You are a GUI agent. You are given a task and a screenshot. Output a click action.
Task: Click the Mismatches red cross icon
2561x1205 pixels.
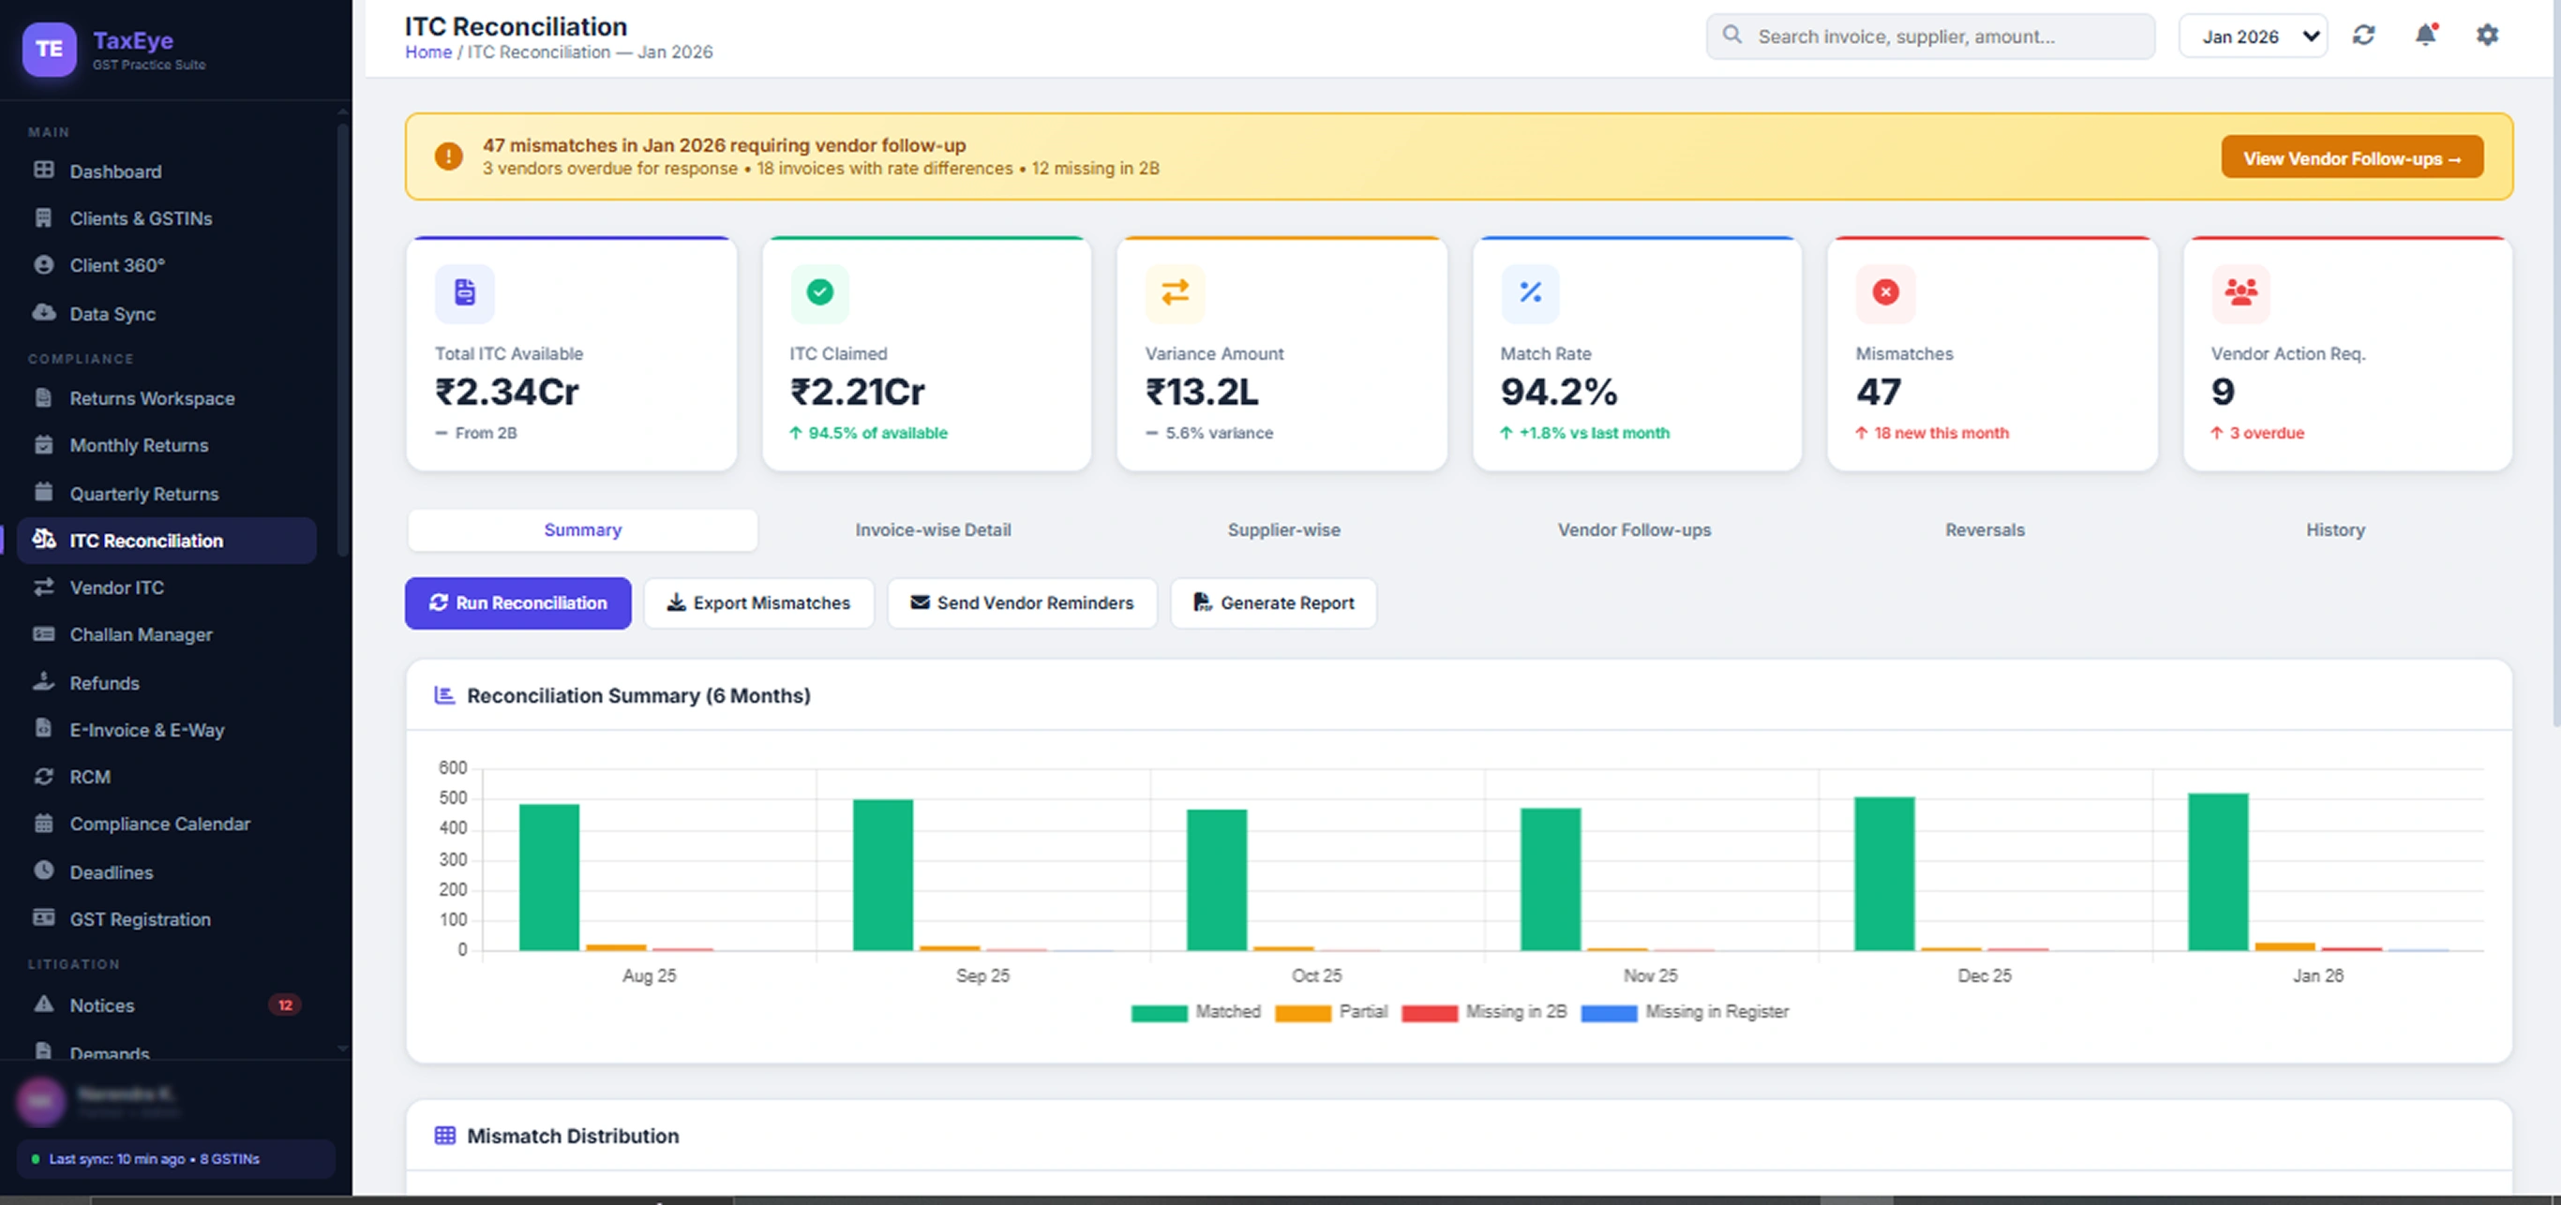tap(1884, 292)
